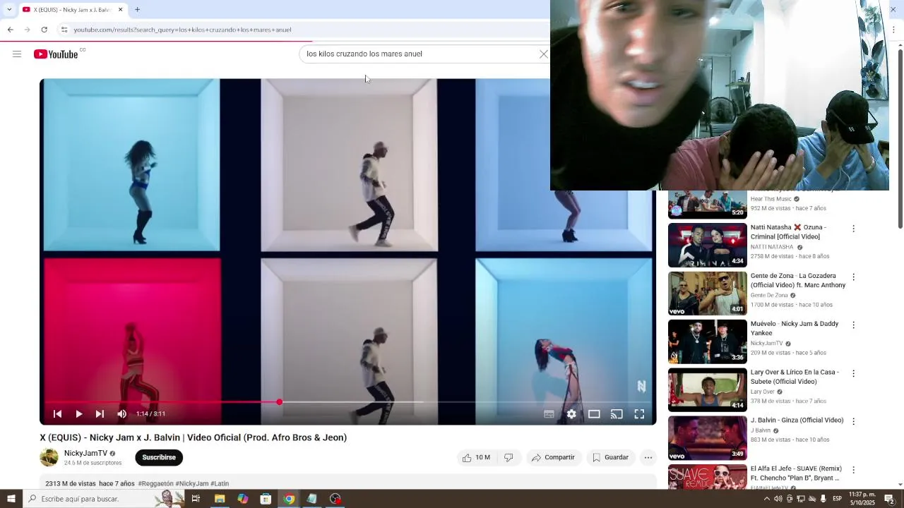Open options for El Alfa SUAVE Remix

(853, 469)
